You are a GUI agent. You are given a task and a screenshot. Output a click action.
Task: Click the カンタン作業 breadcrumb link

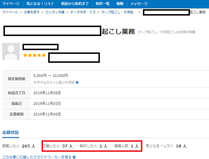[x=55, y=12]
